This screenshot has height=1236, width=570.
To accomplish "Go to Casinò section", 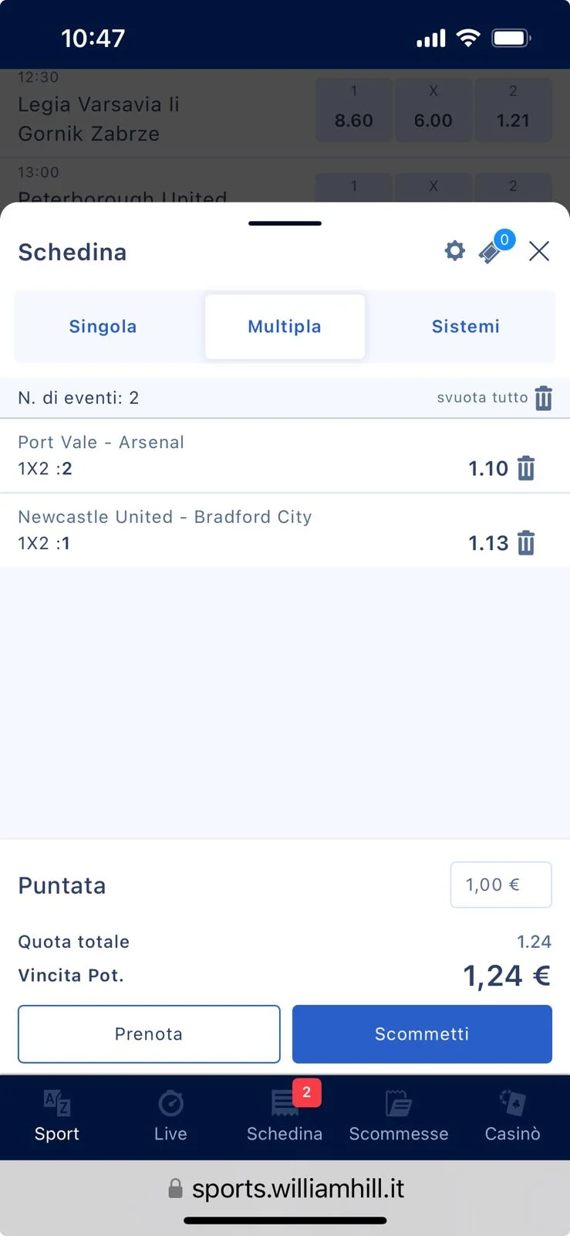I will click(512, 1116).
